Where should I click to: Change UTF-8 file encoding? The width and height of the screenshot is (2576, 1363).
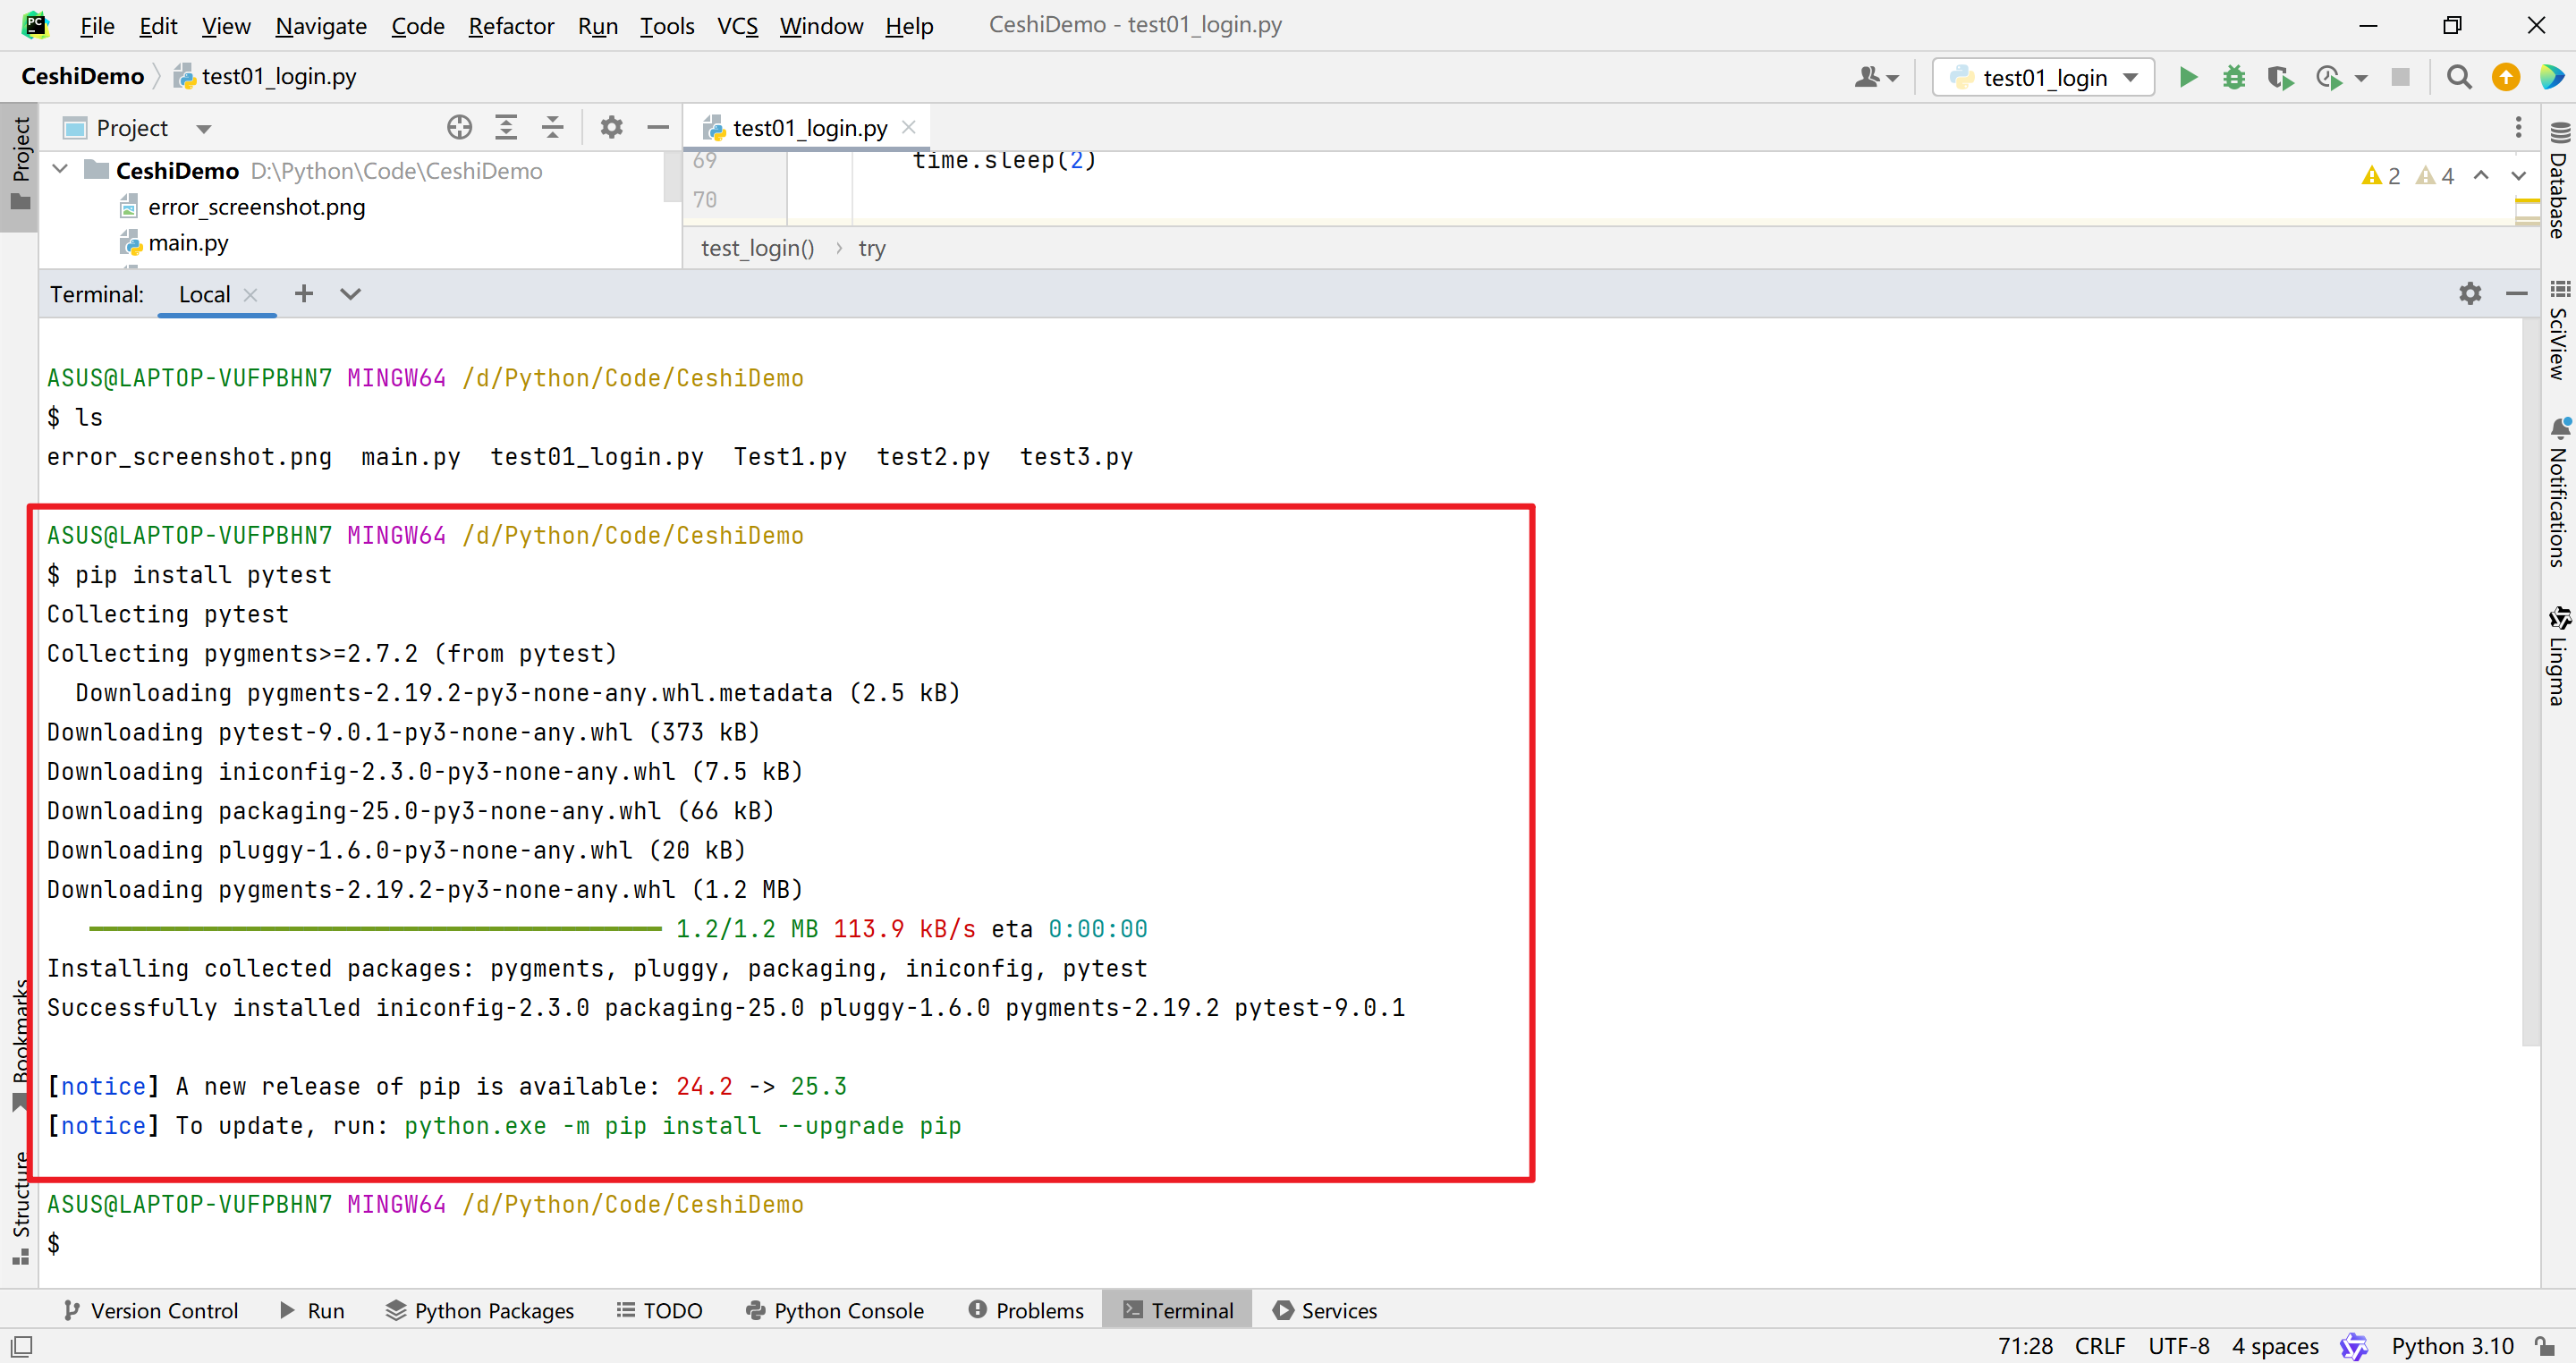point(2178,1346)
